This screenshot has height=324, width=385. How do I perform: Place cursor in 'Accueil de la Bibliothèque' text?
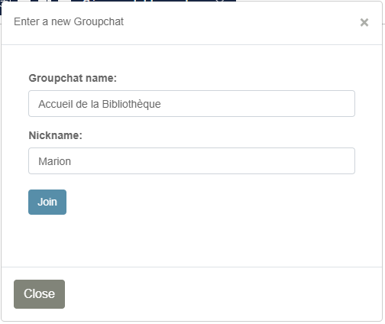point(99,104)
